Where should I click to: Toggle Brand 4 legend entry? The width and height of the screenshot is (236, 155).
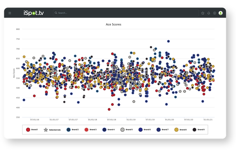point(105,130)
